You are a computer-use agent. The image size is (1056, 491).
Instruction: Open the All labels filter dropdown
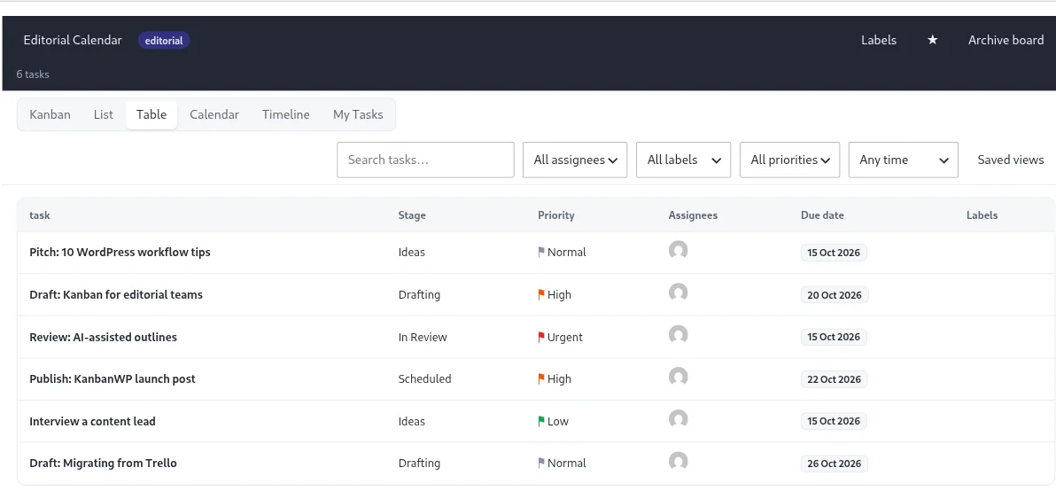pyautogui.click(x=684, y=160)
